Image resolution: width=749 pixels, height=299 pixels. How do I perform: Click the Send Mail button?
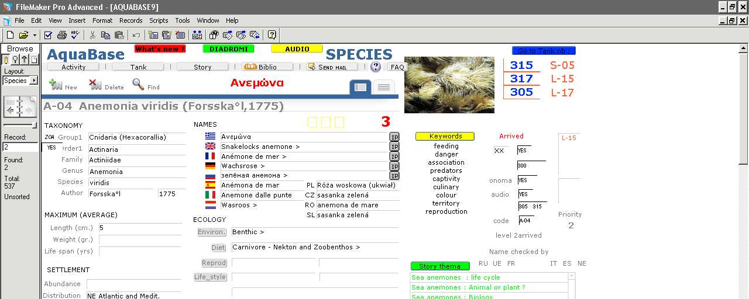tap(332, 67)
